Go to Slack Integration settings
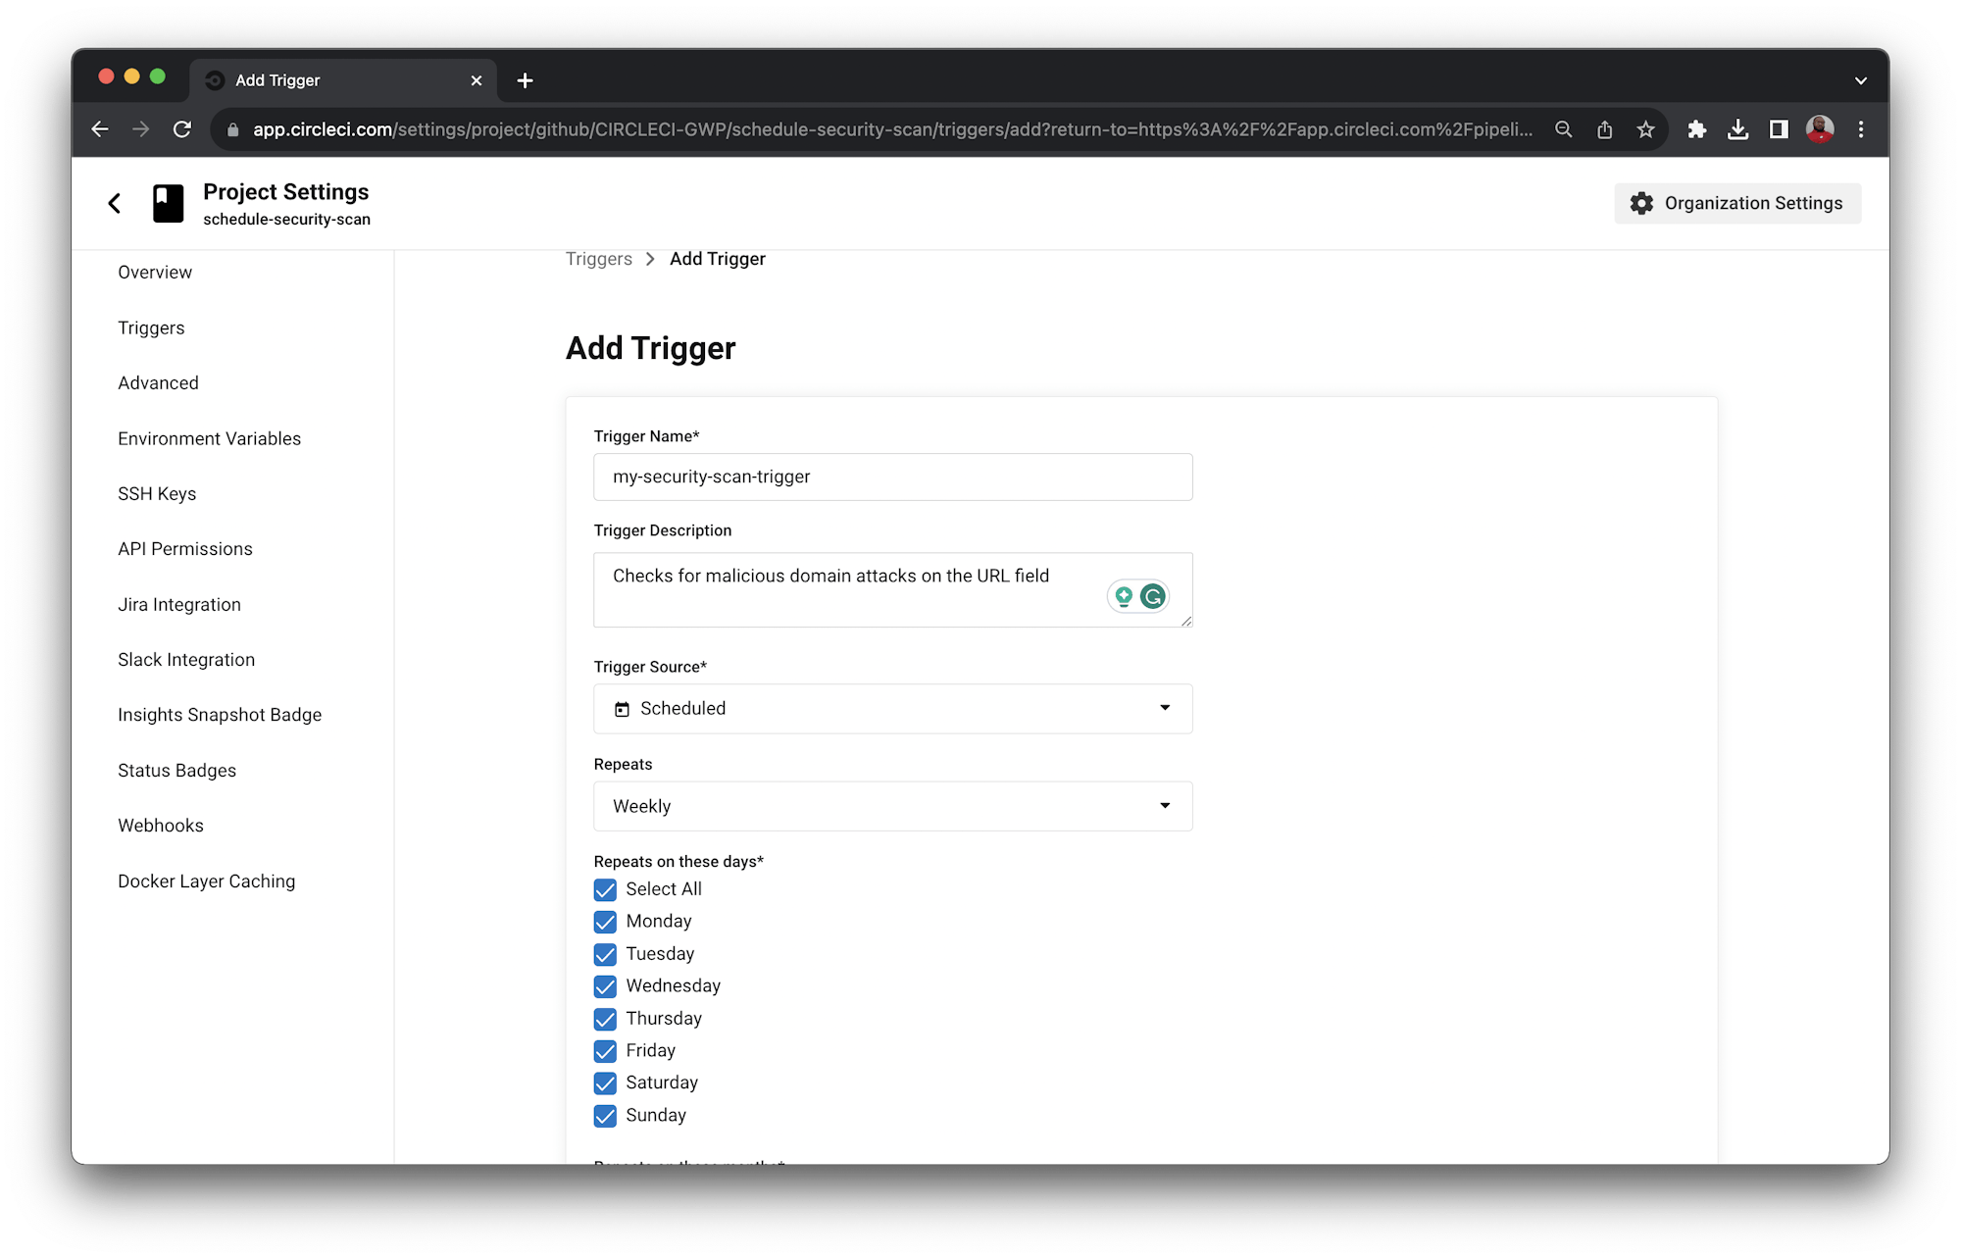1961x1259 pixels. 186,659
